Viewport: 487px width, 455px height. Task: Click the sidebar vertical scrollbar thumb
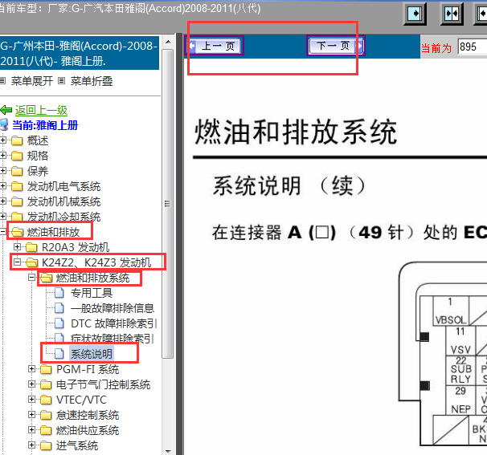pyautogui.click(x=168, y=204)
